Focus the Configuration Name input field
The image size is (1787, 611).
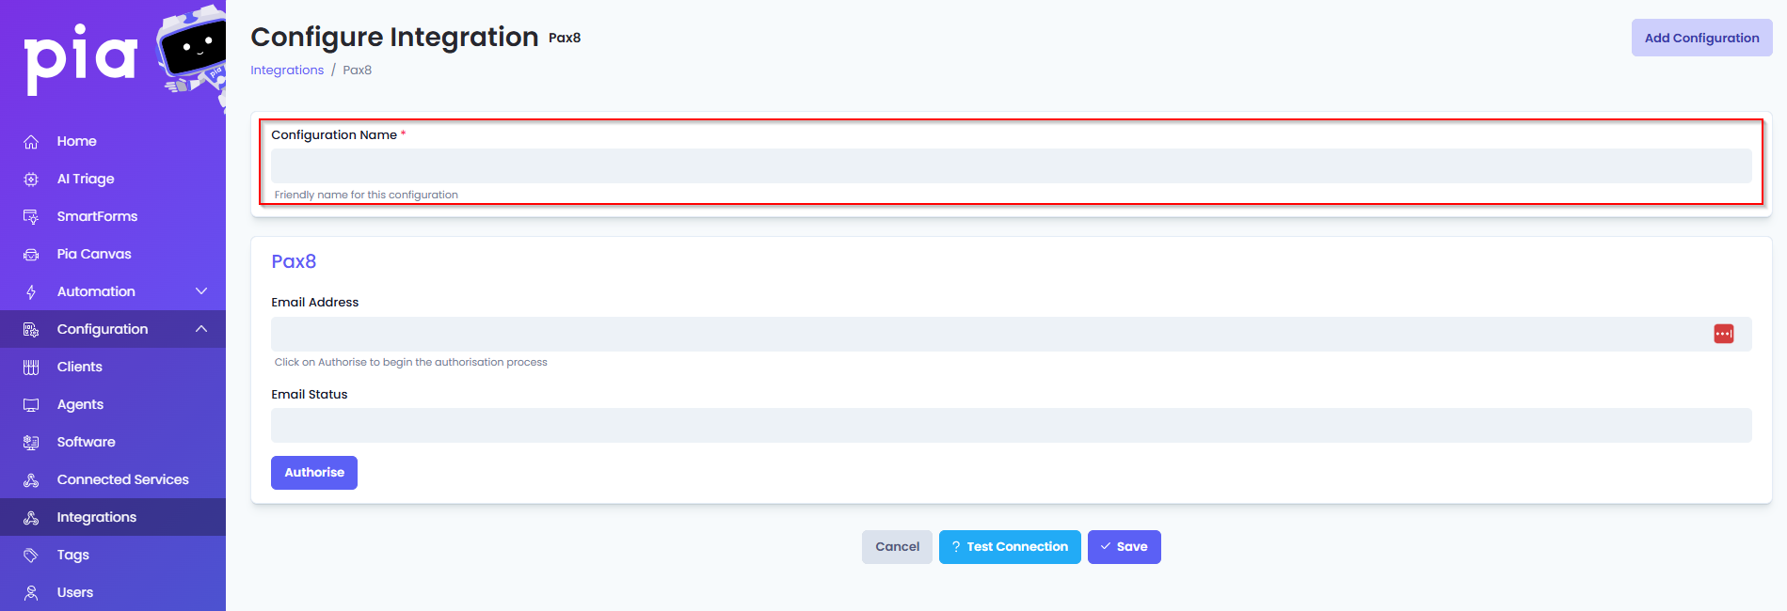tap(1011, 166)
